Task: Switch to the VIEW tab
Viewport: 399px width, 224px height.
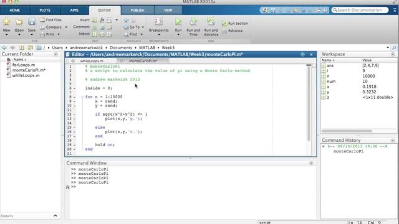Action: [x=168, y=10]
